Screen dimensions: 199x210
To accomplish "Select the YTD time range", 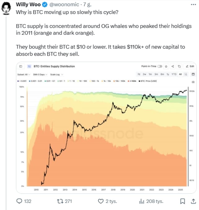I will pos(174,74).
